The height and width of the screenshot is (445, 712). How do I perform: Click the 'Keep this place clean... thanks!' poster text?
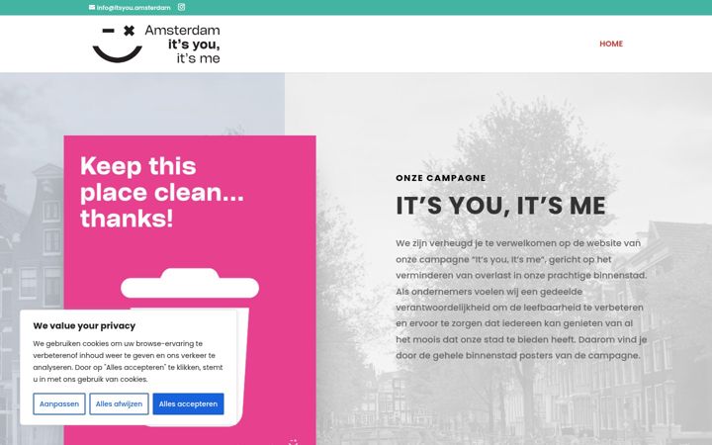click(x=161, y=192)
